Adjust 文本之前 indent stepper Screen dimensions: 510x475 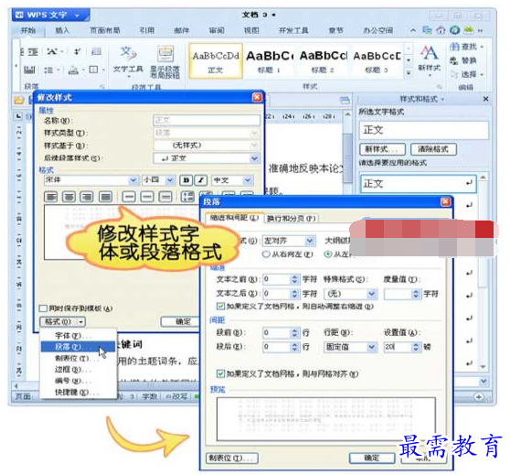click(294, 279)
